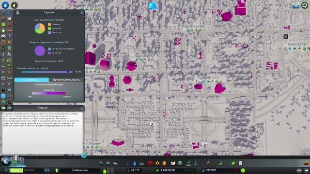This screenshot has height=174, width=310.
Task: Open the green dollar land value view
Action: click(3, 60)
